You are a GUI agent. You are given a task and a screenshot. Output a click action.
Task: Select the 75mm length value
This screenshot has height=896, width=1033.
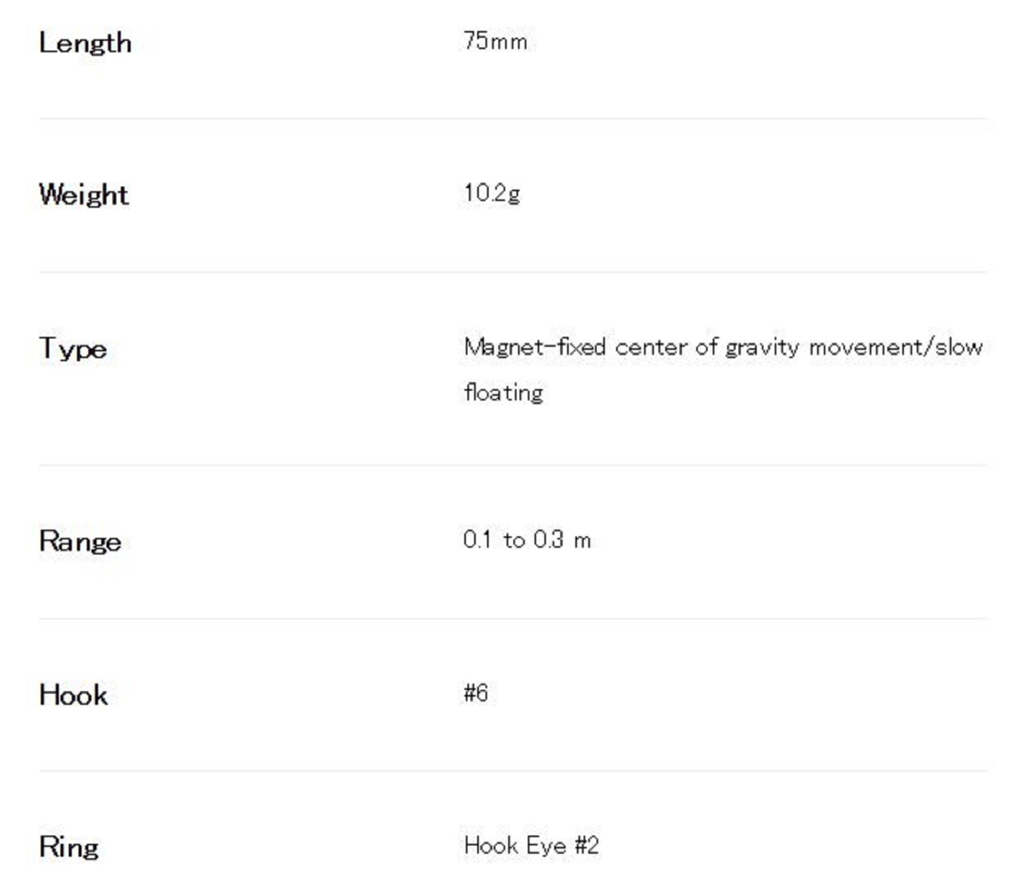[x=495, y=41]
